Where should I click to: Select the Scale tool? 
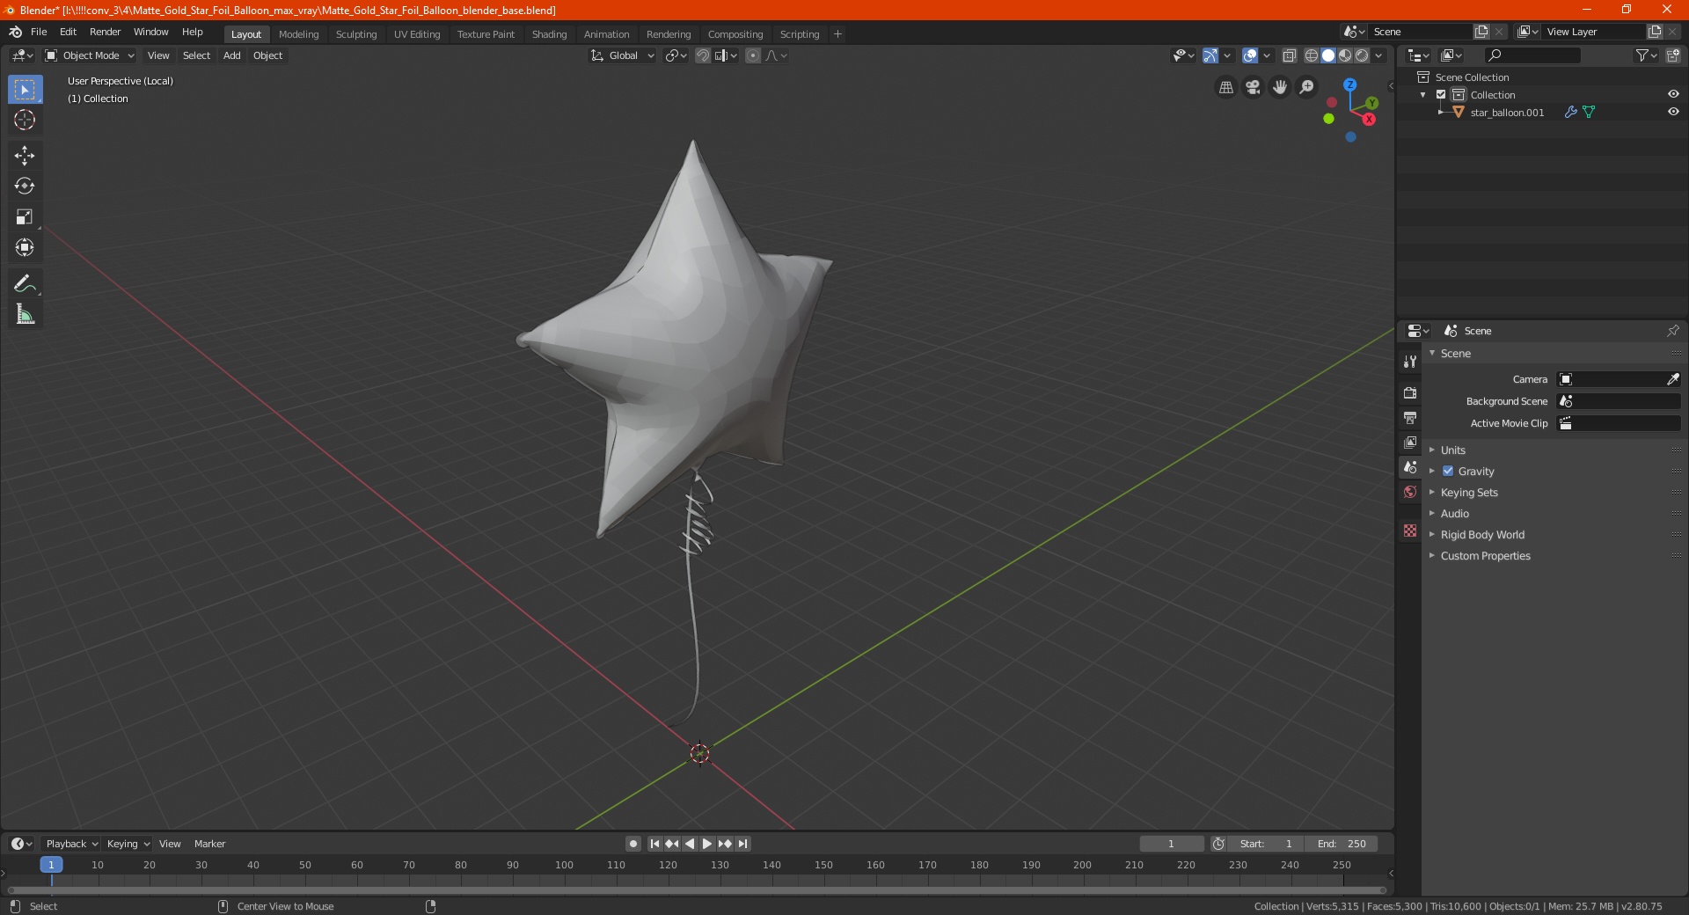25,216
